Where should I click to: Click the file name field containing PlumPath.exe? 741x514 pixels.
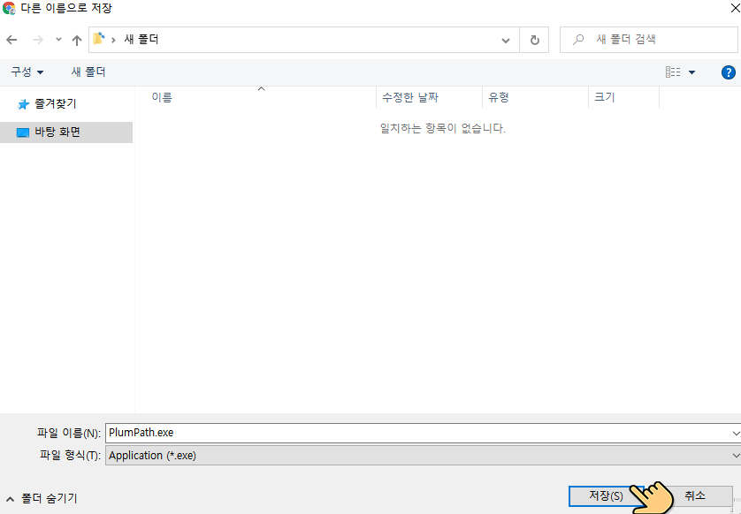click(416, 433)
